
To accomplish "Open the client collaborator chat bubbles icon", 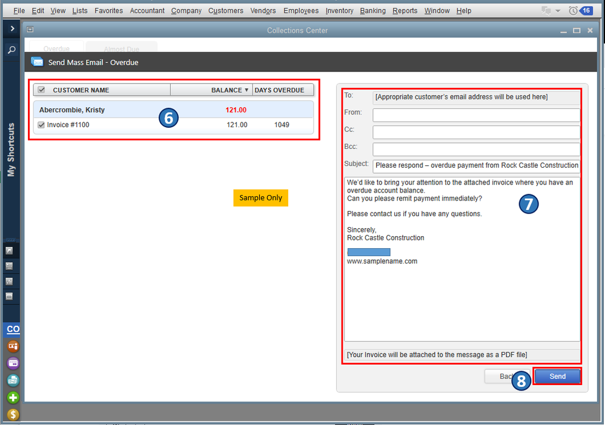I will click(546, 11).
